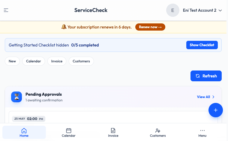Select the Calendar quick-action chip

34,61
